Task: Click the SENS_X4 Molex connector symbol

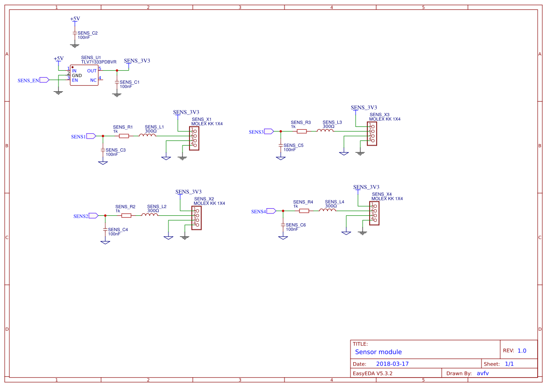Action: point(374,213)
